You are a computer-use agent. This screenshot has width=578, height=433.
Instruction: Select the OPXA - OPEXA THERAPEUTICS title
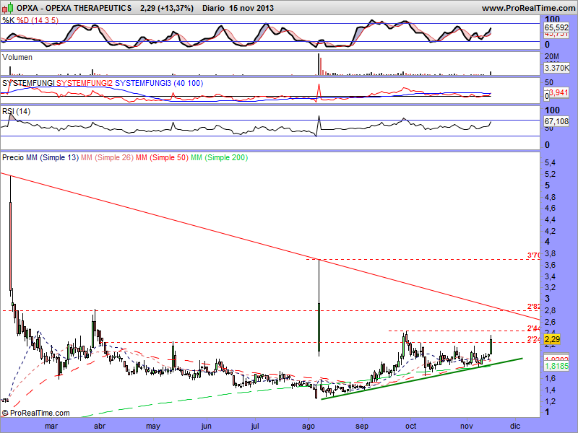coord(74,8)
